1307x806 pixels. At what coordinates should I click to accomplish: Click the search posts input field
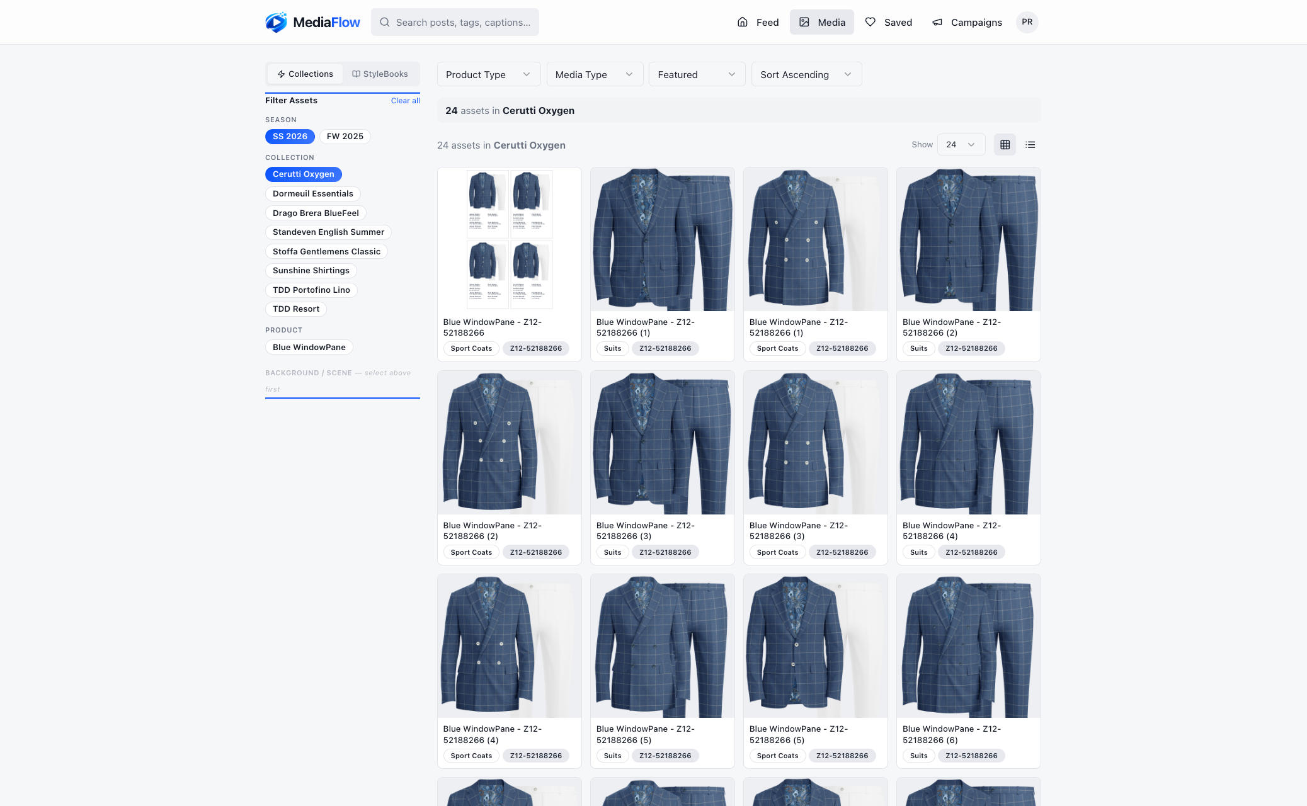coord(455,22)
